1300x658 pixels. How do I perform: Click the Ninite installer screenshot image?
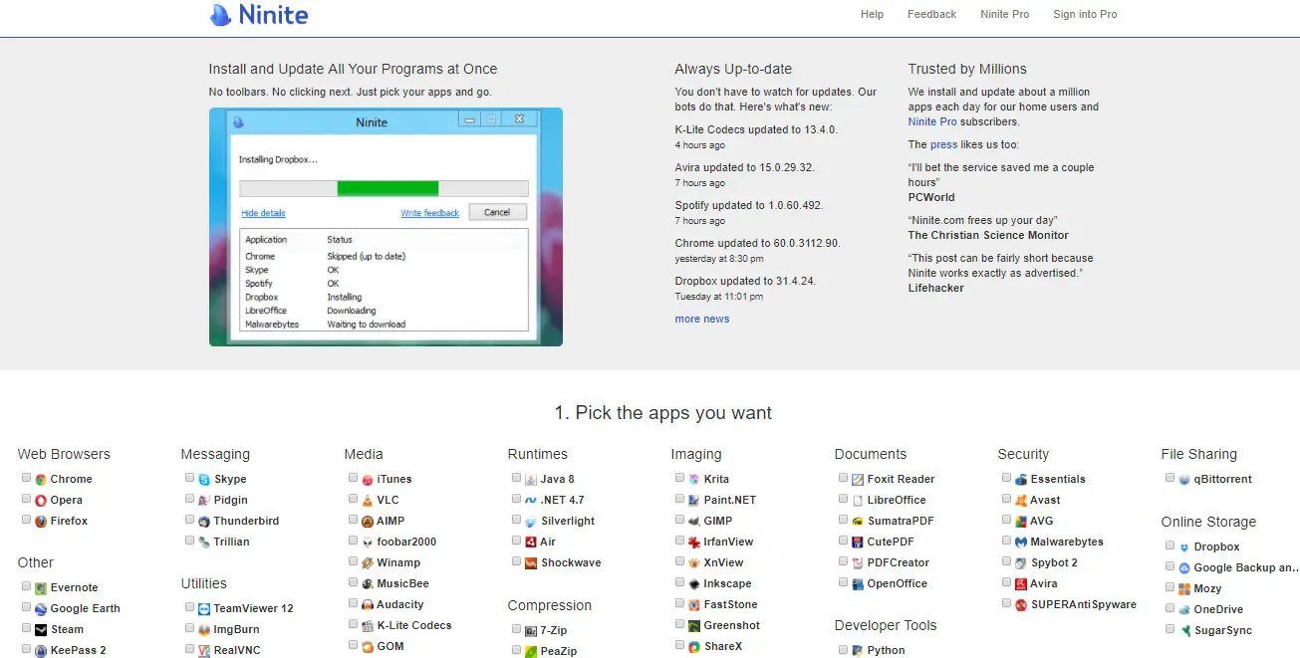386,227
